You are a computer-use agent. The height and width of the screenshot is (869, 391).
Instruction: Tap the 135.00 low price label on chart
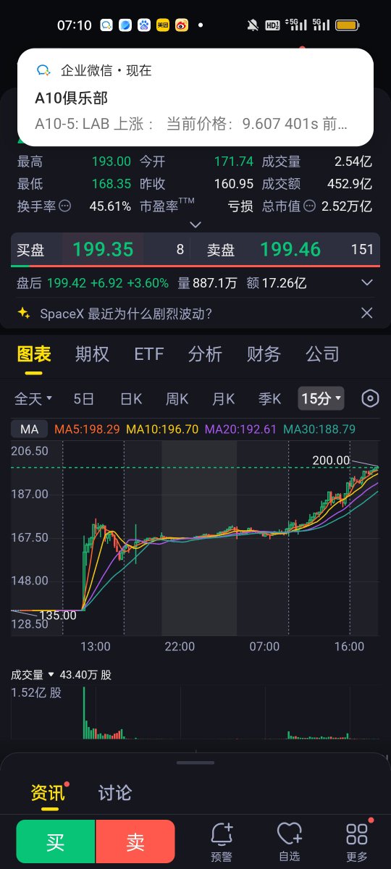[x=58, y=616]
